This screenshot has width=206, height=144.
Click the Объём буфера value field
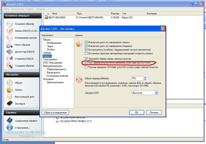[137, 78]
